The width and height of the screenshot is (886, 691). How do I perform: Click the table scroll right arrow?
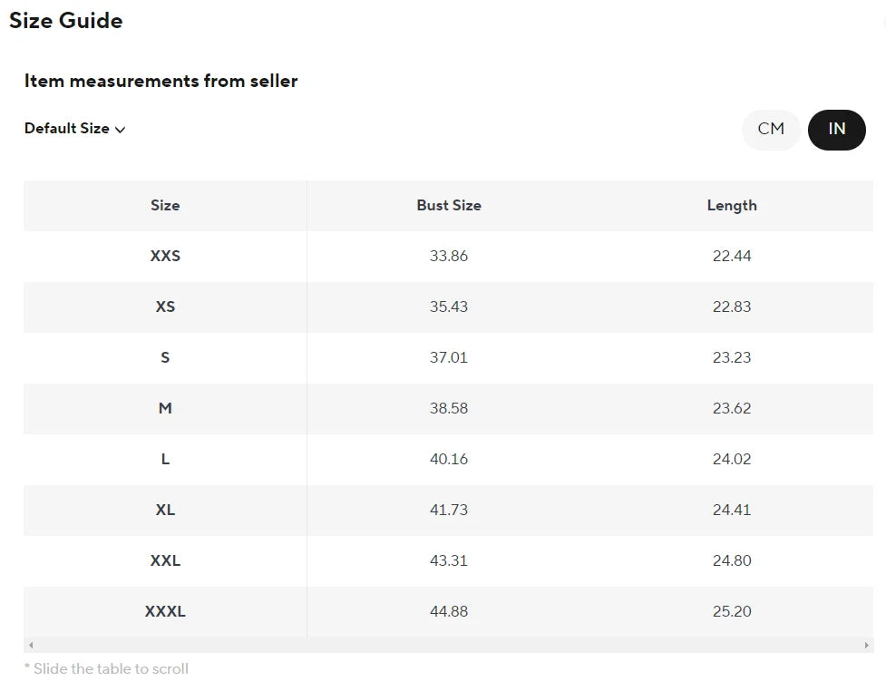(x=867, y=645)
